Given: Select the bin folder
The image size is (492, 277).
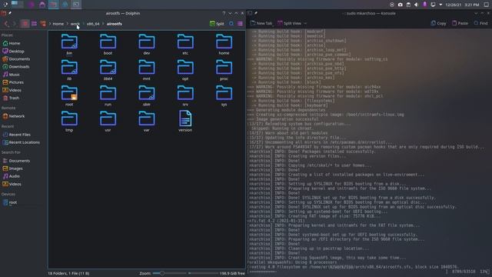Looking at the screenshot, I should (69, 45).
